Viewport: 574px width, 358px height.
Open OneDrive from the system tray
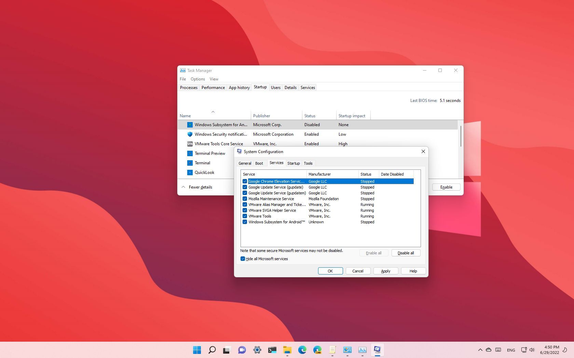[x=489, y=350]
